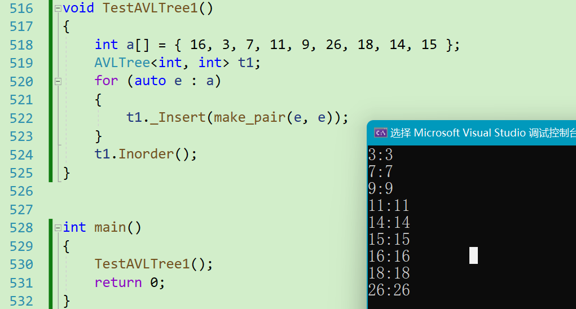Viewport: 576px width, 309px height.
Task: Click the Microsoft Visual Studio console title text
Action: (483, 133)
